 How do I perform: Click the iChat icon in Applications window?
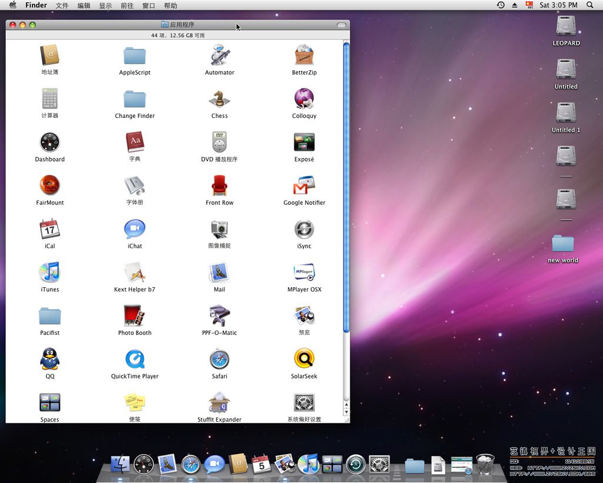(135, 229)
